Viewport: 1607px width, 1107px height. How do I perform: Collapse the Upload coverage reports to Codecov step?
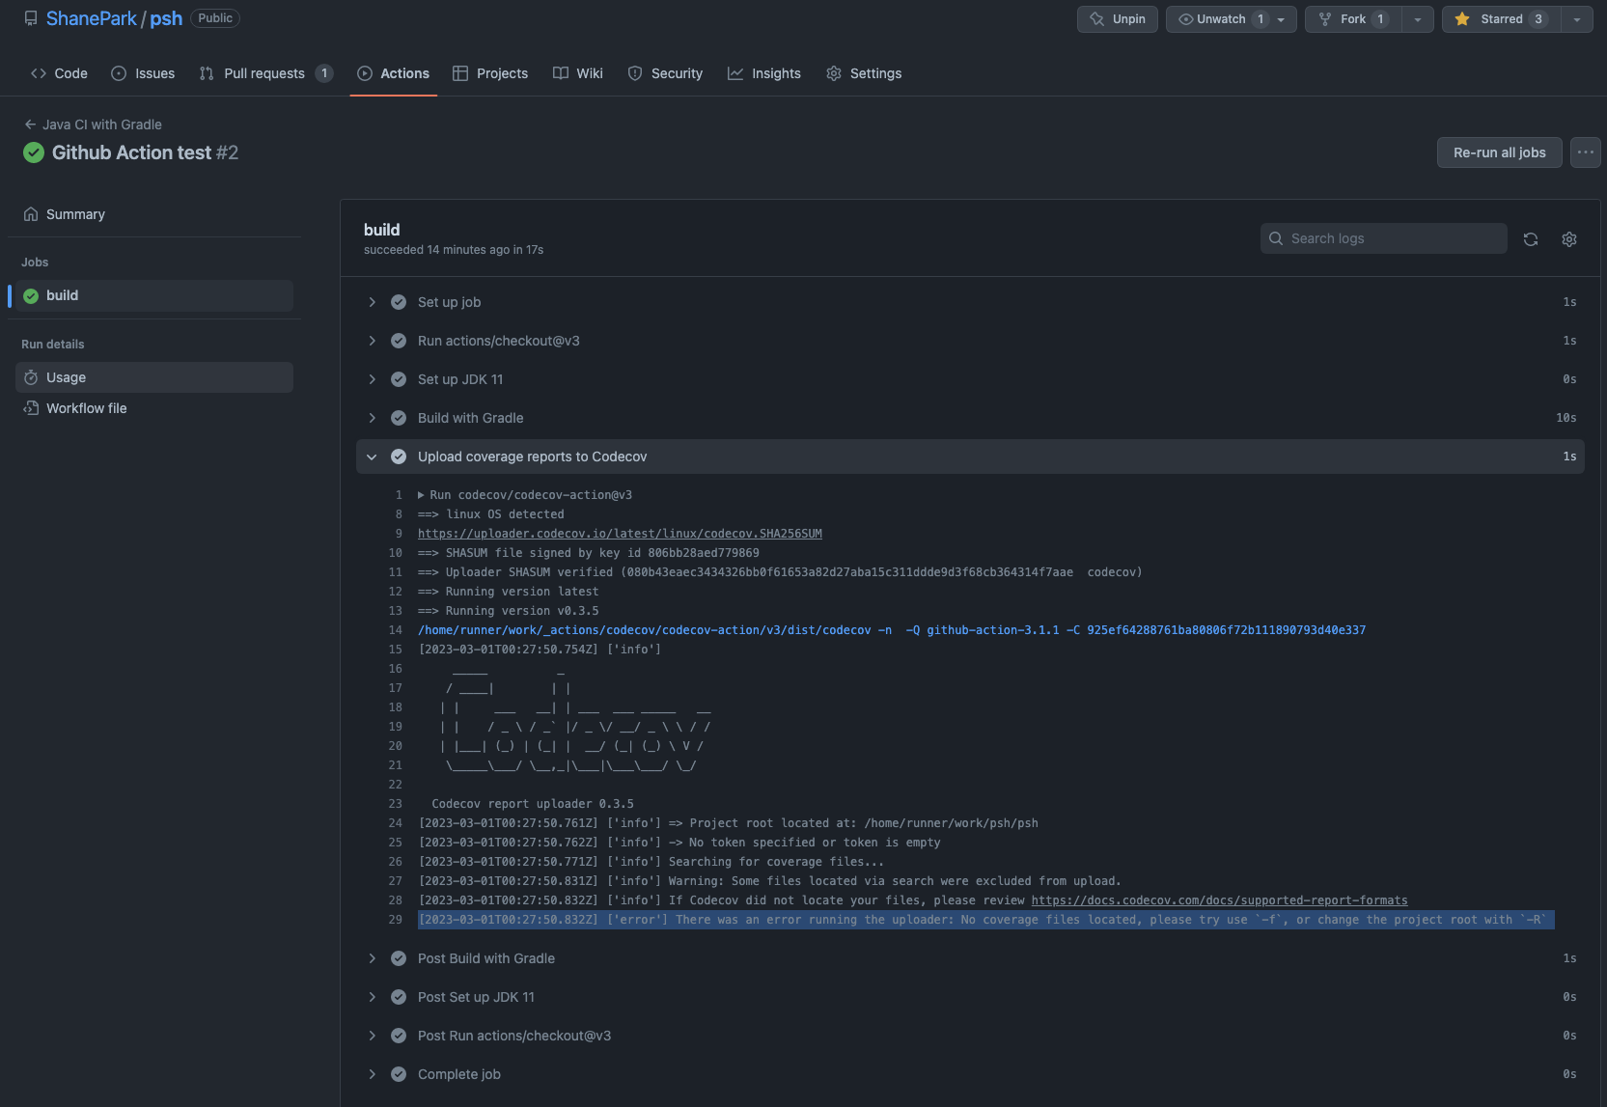tap(970, 457)
